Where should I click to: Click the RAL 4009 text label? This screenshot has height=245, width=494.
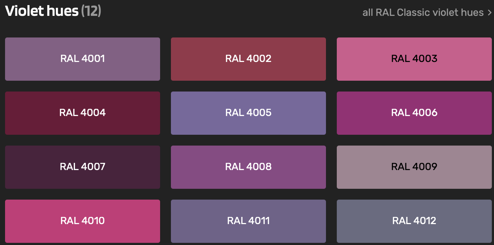[414, 166]
